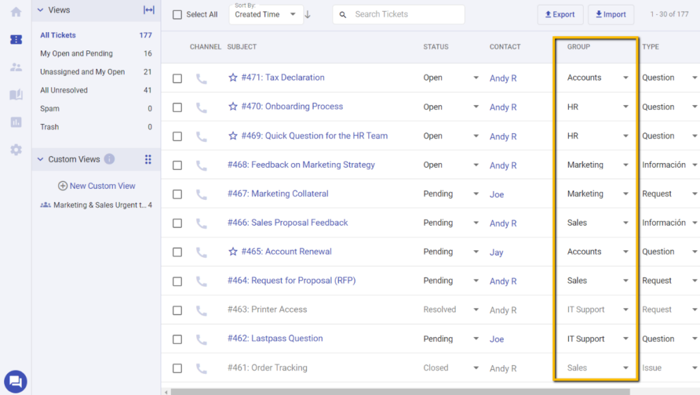Open the Tickets icon in sidebar
This screenshot has width=700, height=395.
(x=16, y=40)
